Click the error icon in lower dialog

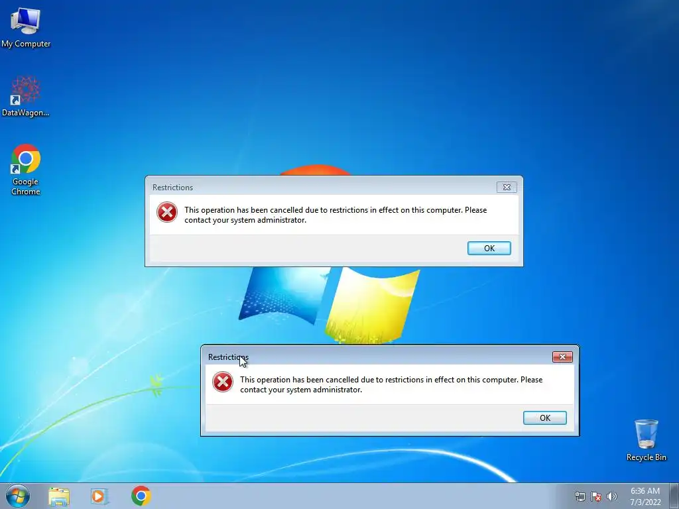coord(223,382)
